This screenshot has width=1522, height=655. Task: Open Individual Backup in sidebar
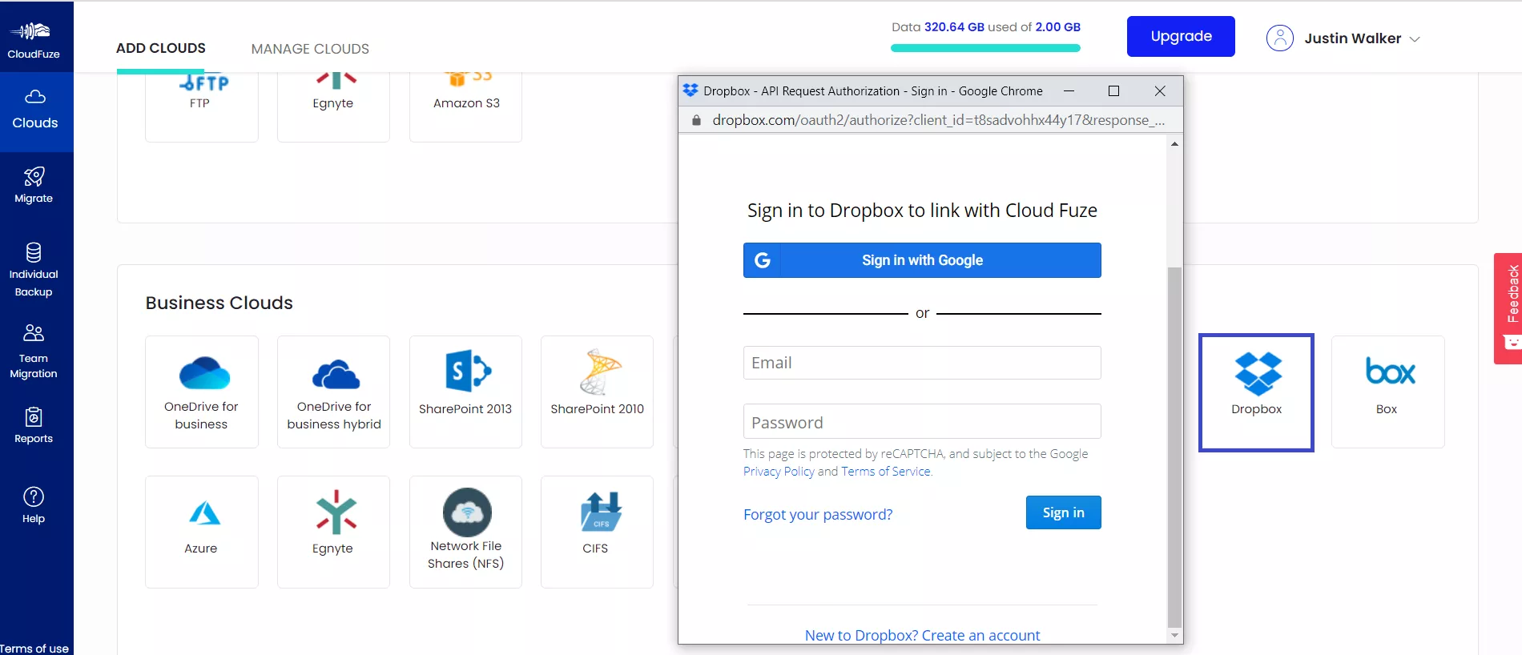(x=34, y=269)
